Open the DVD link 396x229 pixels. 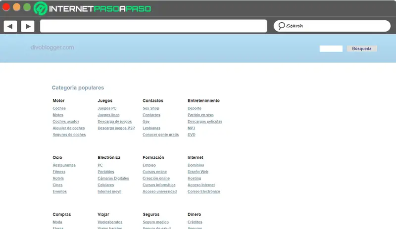[192, 135]
